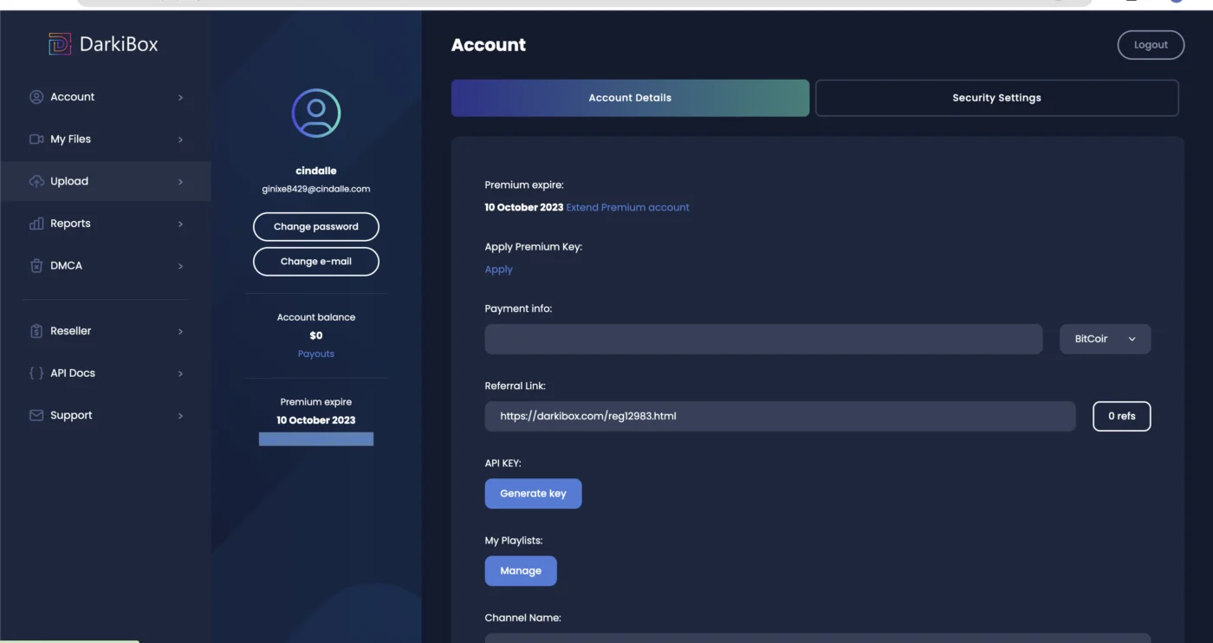
Task: Click the 10 October 2023 date in profile panel
Action: [x=316, y=420]
